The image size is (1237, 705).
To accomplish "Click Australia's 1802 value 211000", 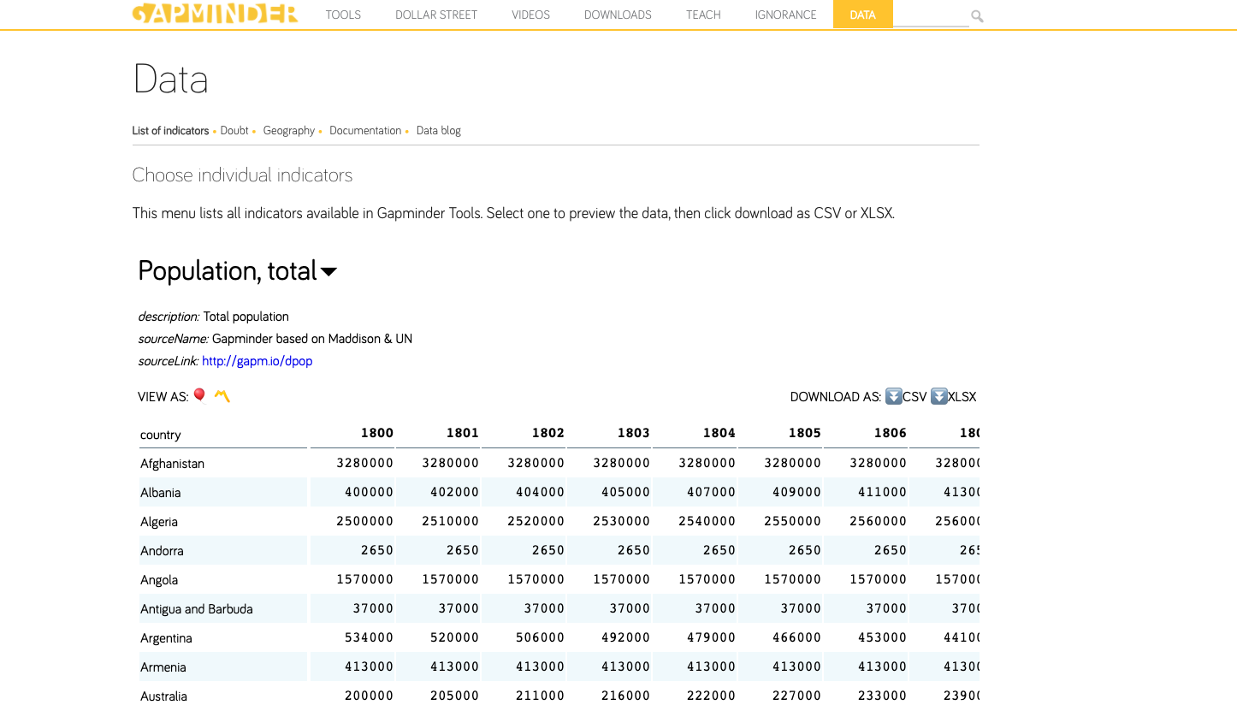I will [x=541, y=696].
